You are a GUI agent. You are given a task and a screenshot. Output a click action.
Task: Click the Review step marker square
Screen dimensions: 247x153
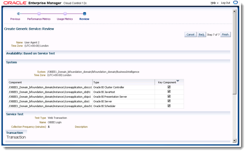click(x=84, y=14)
